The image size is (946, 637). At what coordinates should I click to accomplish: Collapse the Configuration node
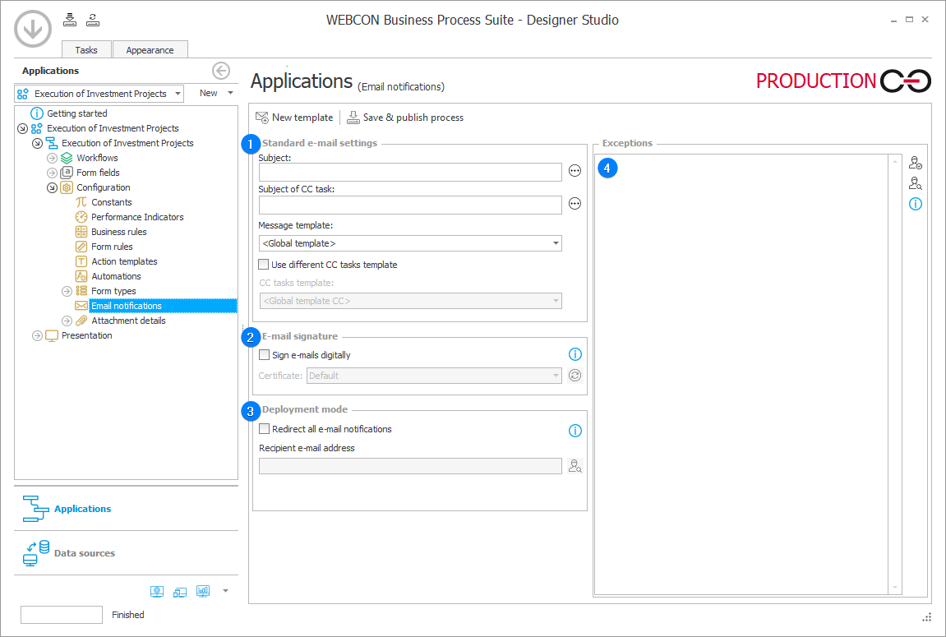click(x=52, y=187)
